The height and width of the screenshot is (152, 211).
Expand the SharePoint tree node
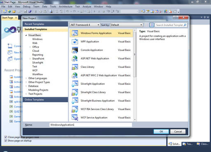click(30, 59)
